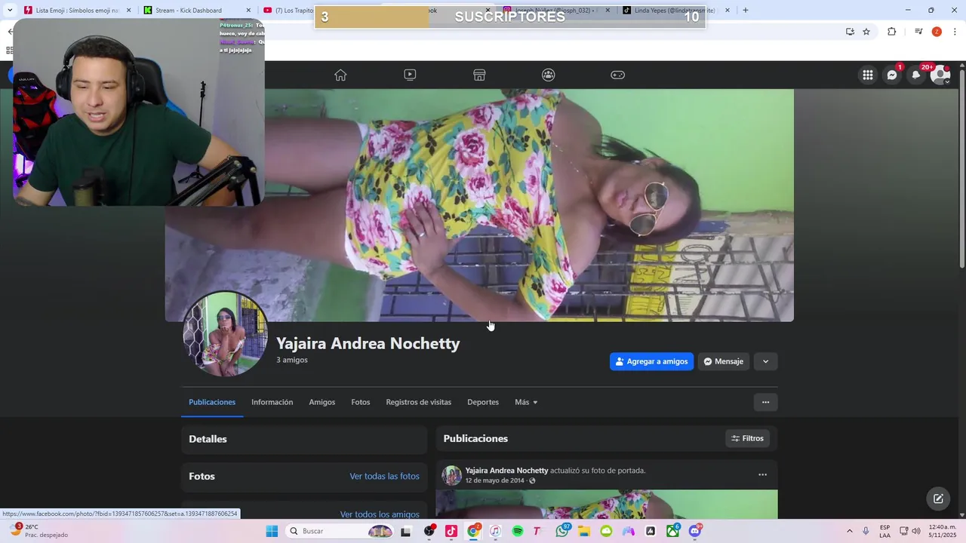This screenshot has height=543, width=966.
Task: Go to the Facebook Home icon
Action: [340, 75]
